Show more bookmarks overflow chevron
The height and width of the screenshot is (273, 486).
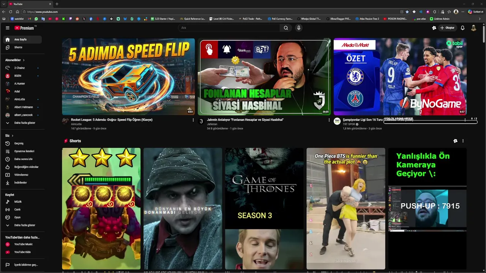[x=480, y=19]
